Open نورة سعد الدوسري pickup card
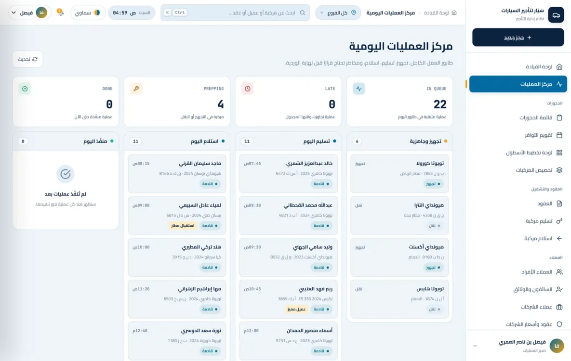The image size is (571, 361). (177, 341)
